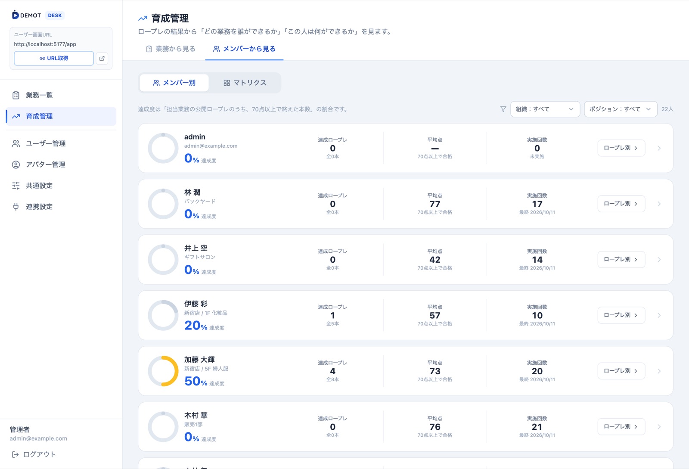Click the URL取得 button
This screenshot has height=469, width=689.
click(54, 58)
